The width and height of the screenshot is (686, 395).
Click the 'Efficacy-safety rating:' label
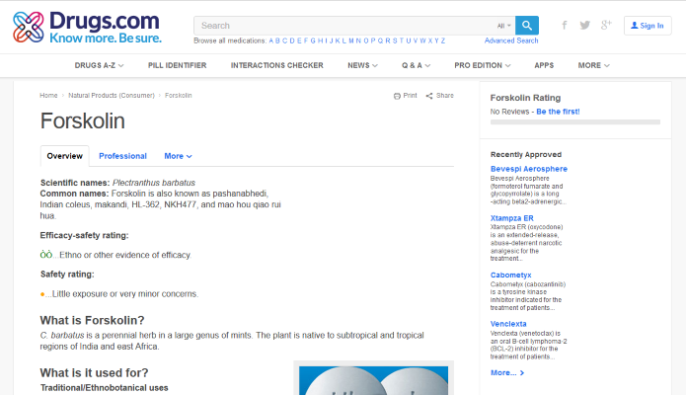pos(84,235)
